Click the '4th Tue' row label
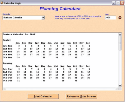The height and width of the screenshot is (102, 125). point(7,78)
